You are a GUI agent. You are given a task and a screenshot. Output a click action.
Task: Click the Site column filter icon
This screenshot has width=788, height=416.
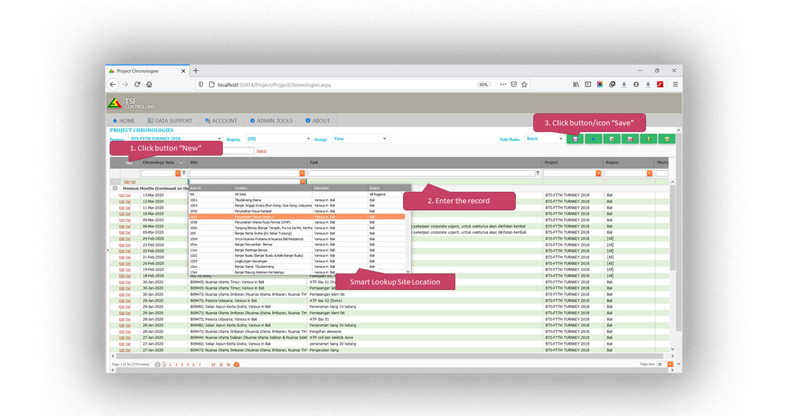302,173
